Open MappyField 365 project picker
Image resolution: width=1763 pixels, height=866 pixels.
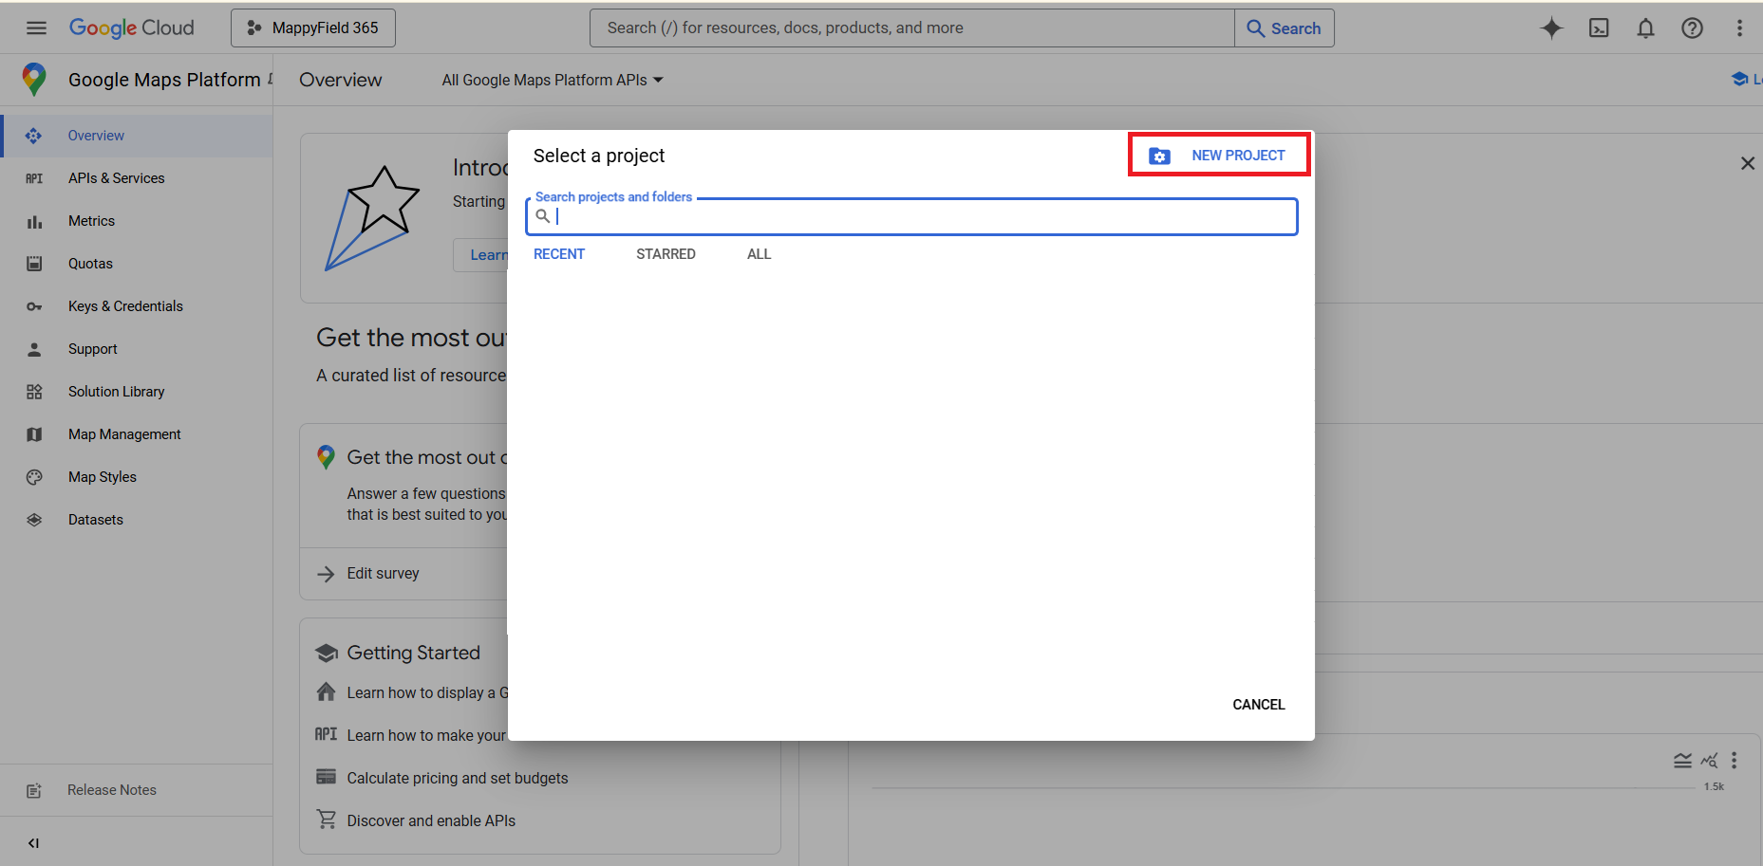point(313,28)
